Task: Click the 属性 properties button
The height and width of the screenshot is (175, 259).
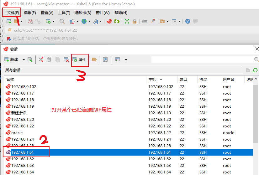Action: click(x=79, y=60)
